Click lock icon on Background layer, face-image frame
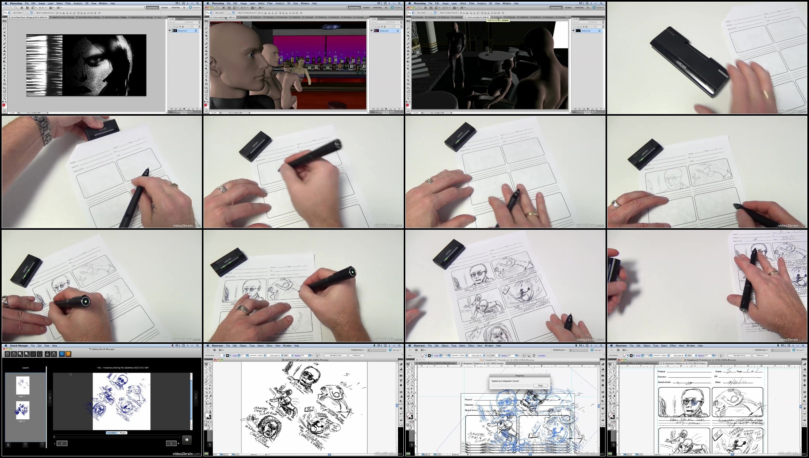The width and height of the screenshot is (809, 458). click(196, 31)
